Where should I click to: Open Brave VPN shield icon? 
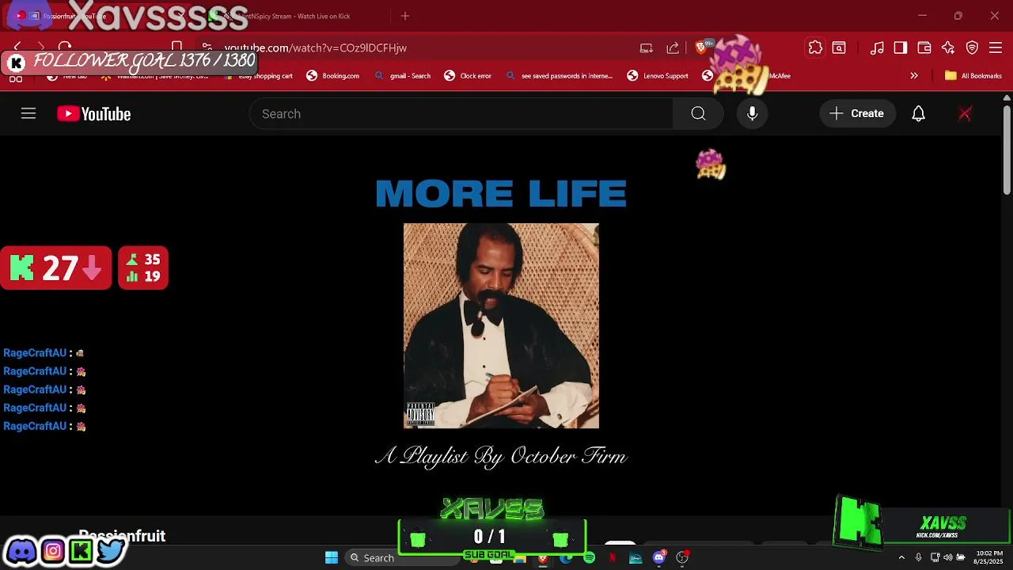(x=973, y=47)
